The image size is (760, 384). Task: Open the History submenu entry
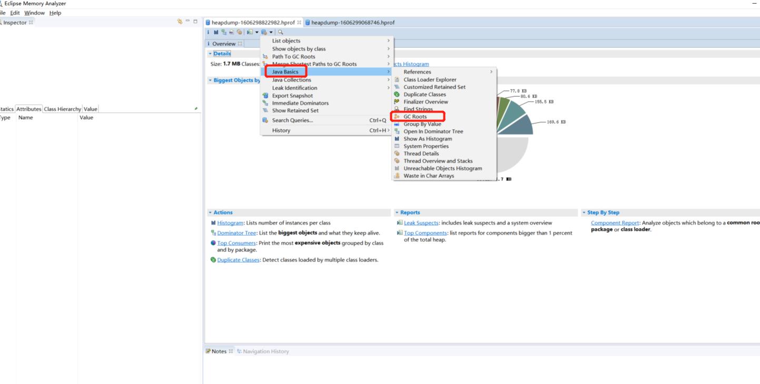point(325,130)
